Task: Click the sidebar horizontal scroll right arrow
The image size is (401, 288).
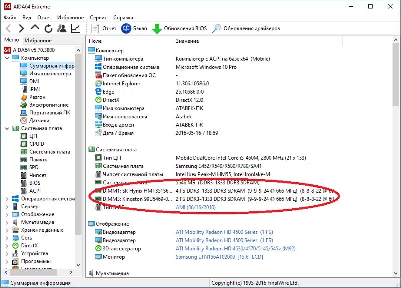Action: [71, 272]
